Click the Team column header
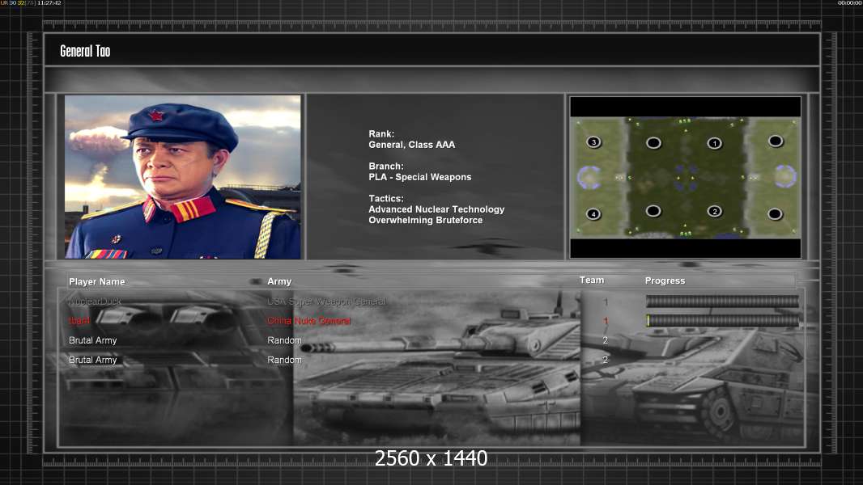 [x=592, y=280]
